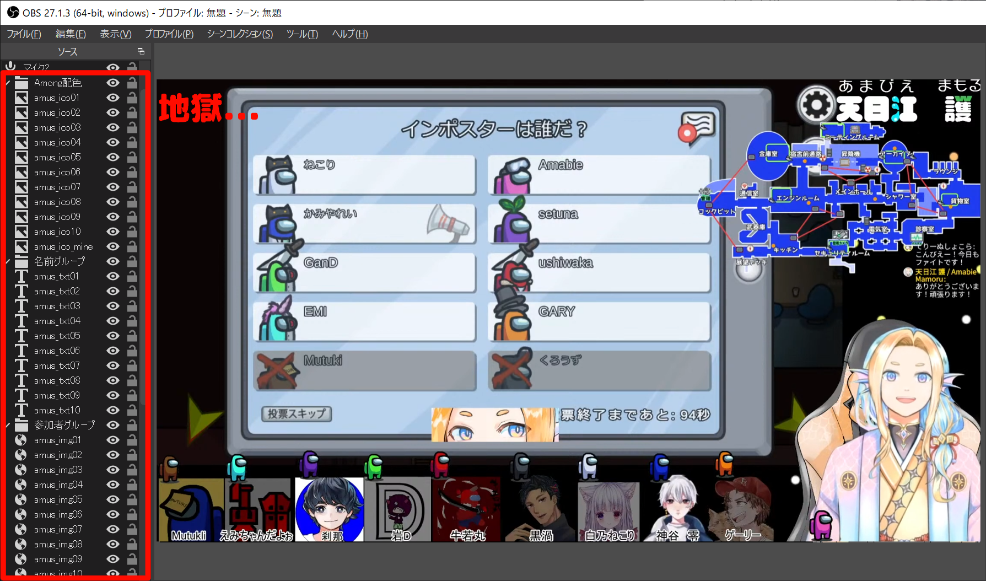
Task: Hide the amus_ico02 source
Action: (x=113, y=112)
